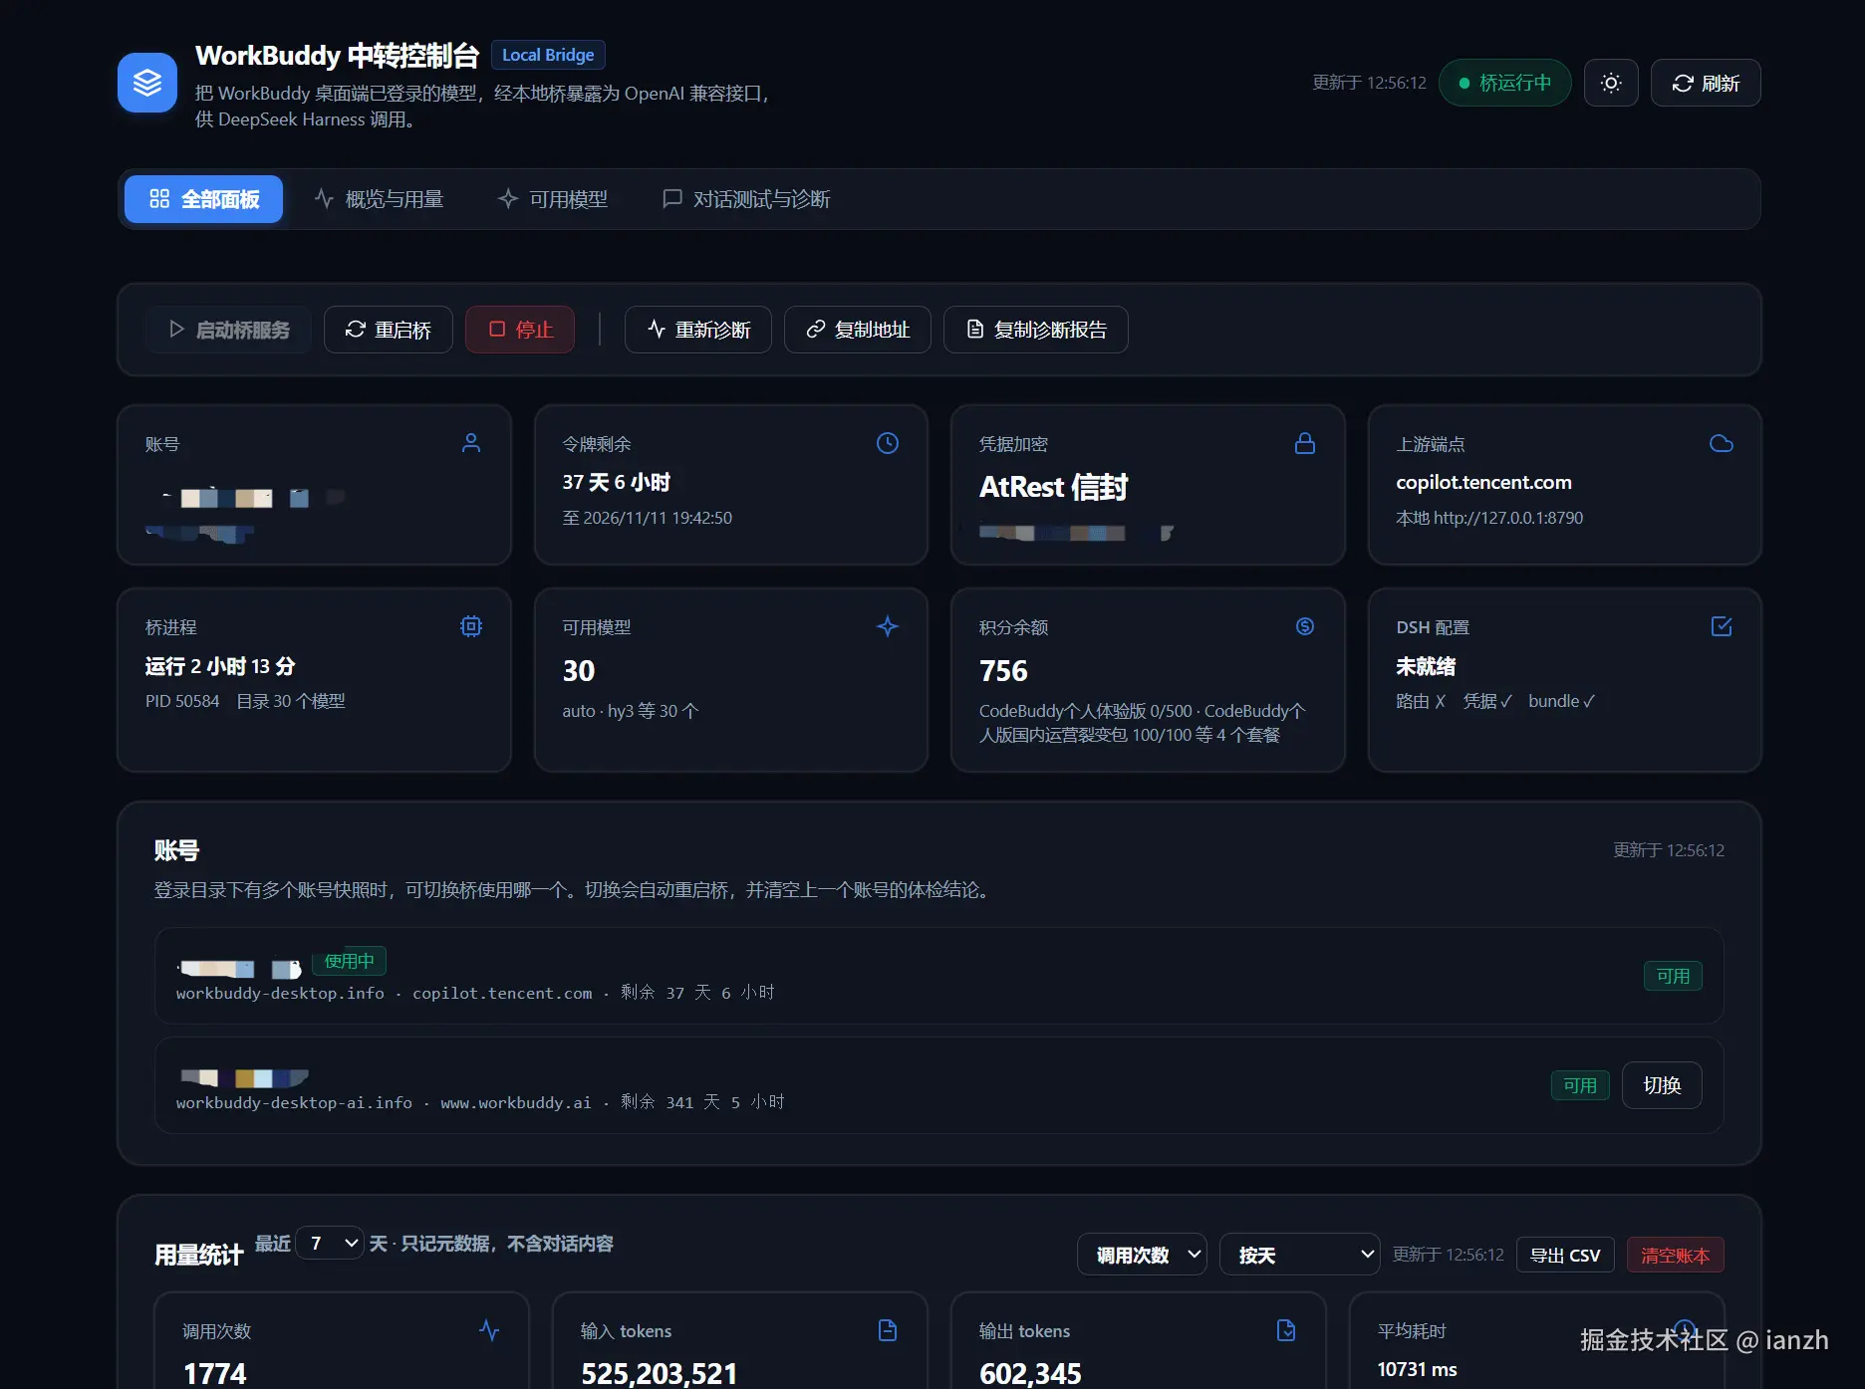Click copilot.tencent.com endpoint text
Screen dimensions: 1865x1389
(x=1484, y=482)
